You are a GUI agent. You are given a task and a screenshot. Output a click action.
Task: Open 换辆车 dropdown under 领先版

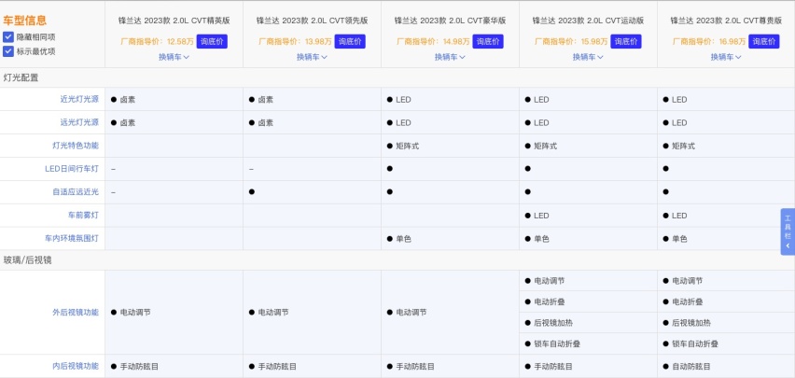coord(312,57)
